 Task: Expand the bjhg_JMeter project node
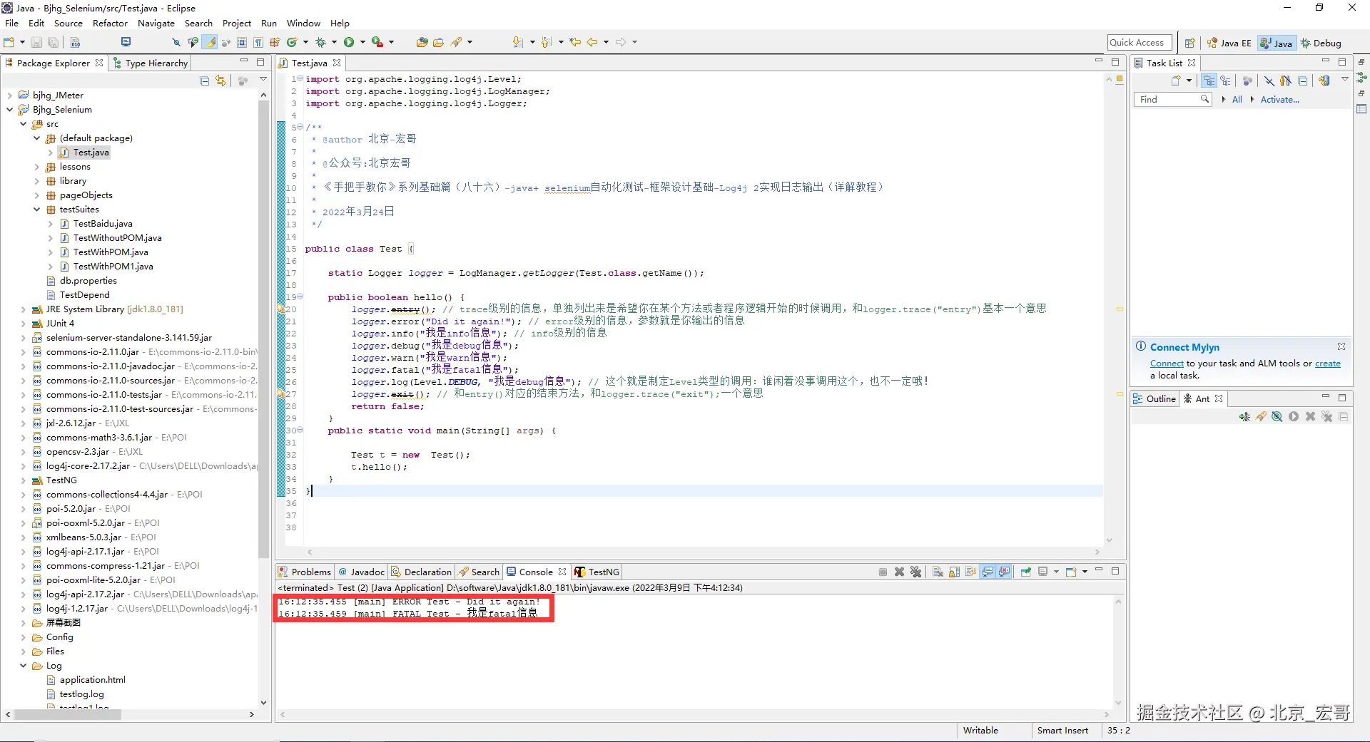pyautogui.click(x=10, y=96)
